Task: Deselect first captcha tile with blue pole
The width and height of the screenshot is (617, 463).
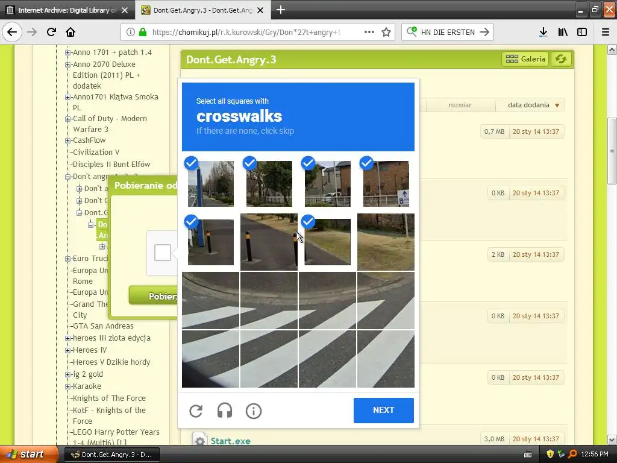Action: click(210, 183)
